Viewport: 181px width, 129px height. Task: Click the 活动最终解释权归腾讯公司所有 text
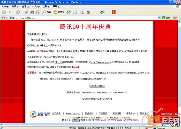pyautogui.click(x=97, y=99)
